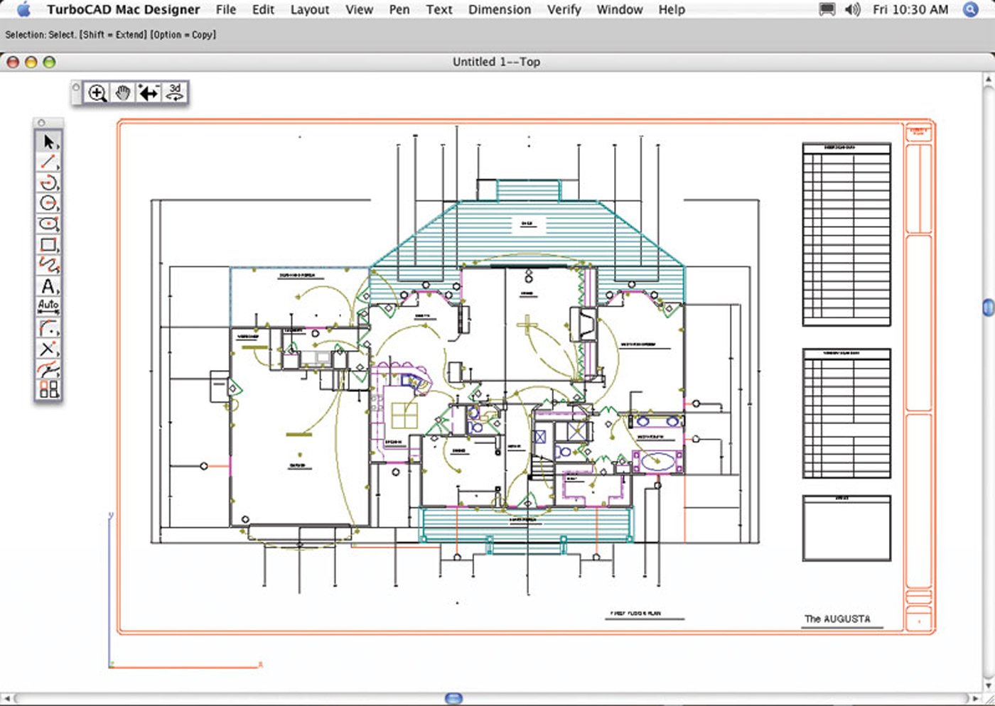Open the Layout menu

309,10
